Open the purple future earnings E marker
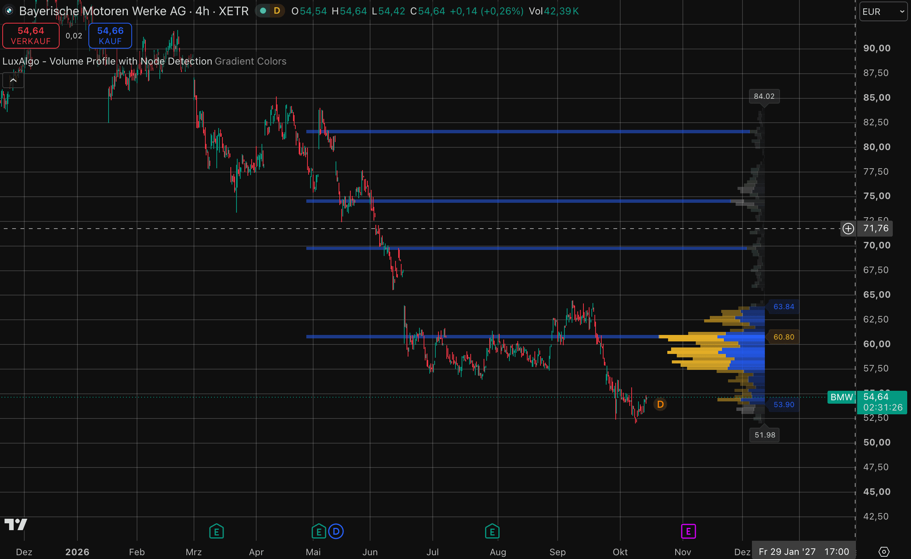Image resolution: width=911 pixels, height=559 pixels. pyautogui.click(x=689, y=531)
